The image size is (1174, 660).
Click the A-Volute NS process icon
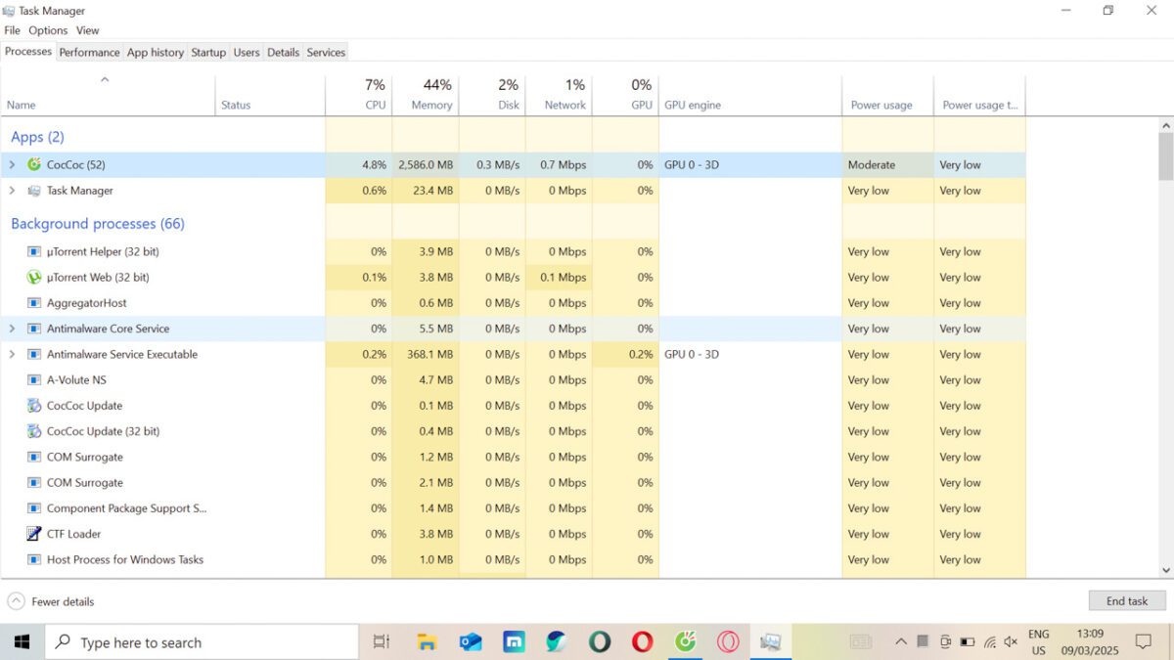point(34,379)
